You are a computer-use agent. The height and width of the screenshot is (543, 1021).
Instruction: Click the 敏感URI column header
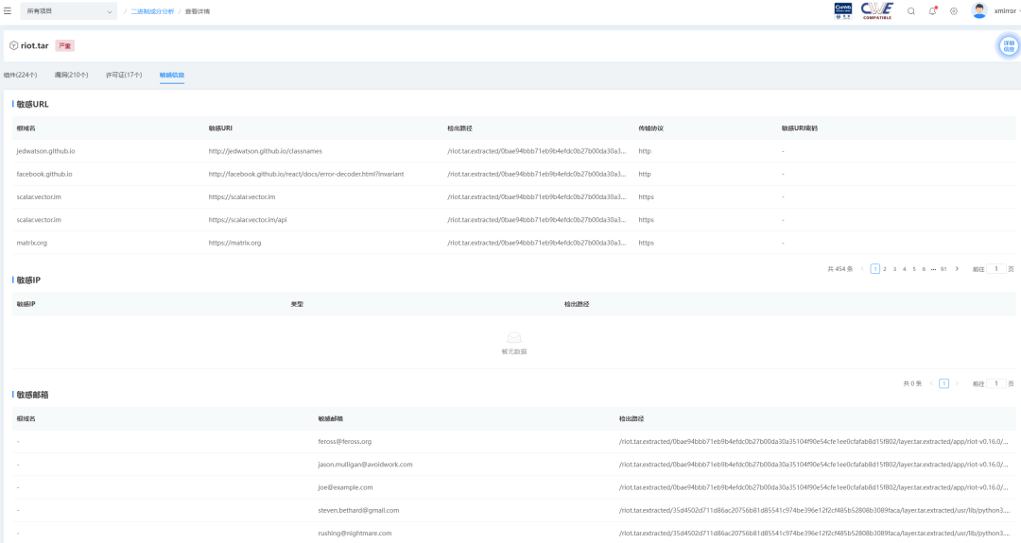tap(220, 128)
